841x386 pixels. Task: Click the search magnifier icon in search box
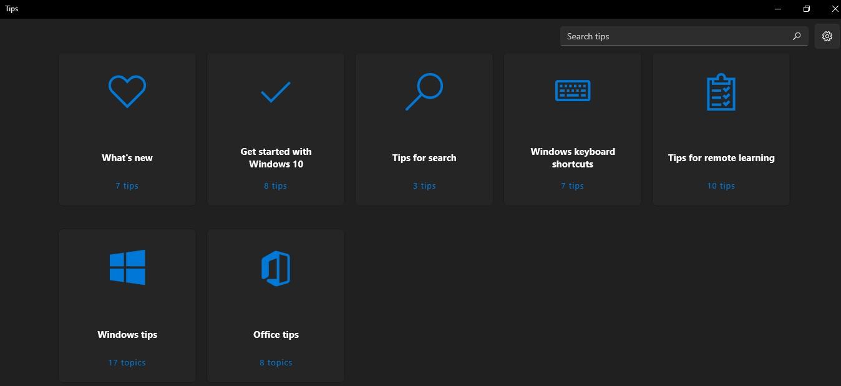pos(797,36)
